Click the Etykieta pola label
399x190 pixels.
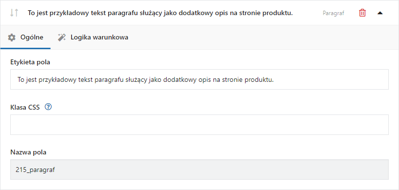tap(30, 62)
